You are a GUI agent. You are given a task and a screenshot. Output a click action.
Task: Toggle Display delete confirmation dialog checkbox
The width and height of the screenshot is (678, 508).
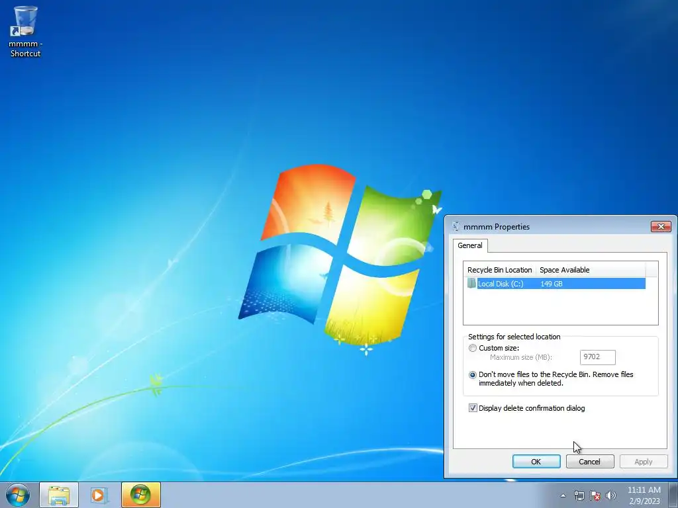473,408
